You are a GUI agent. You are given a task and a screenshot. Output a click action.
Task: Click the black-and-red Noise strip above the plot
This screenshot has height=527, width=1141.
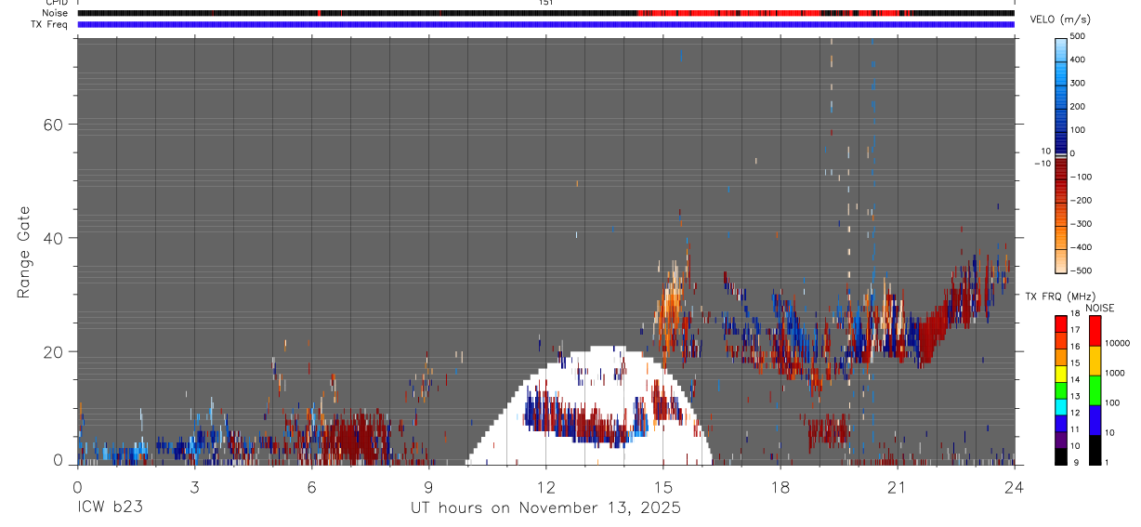point(545,13)
